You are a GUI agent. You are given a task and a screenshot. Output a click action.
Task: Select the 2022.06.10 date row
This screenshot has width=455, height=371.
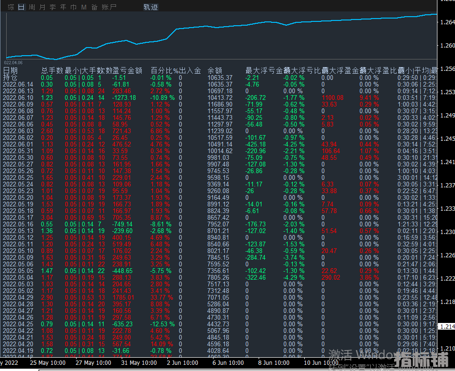click(18, 98)
